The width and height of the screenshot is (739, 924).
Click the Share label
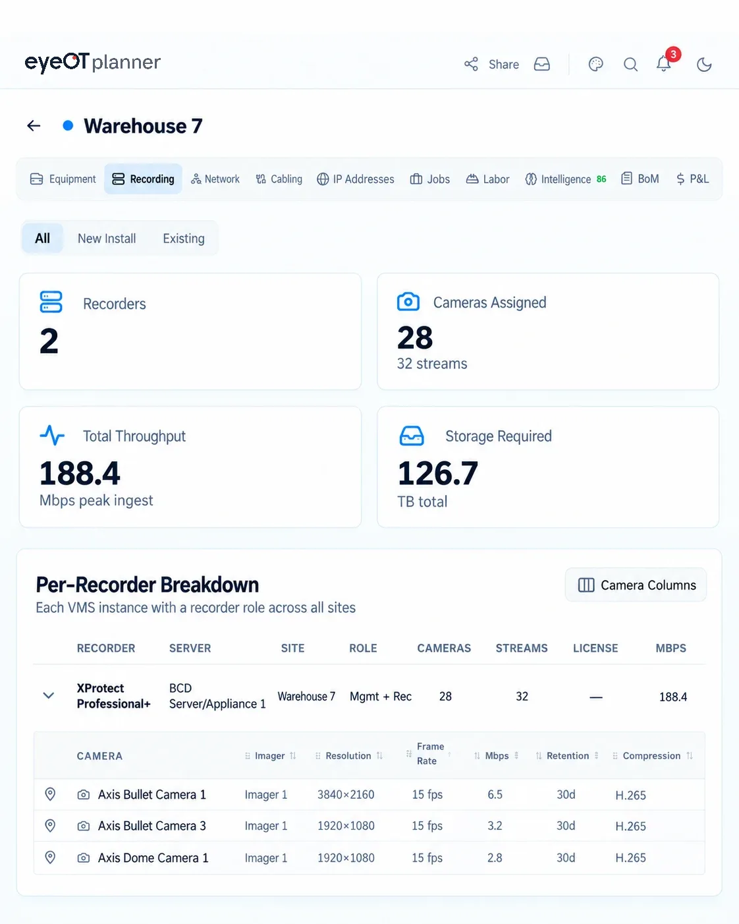504,65
